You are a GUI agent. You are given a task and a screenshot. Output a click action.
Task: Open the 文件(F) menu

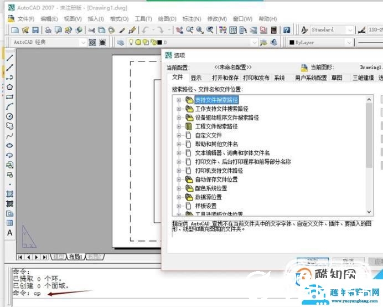[26, 19]
